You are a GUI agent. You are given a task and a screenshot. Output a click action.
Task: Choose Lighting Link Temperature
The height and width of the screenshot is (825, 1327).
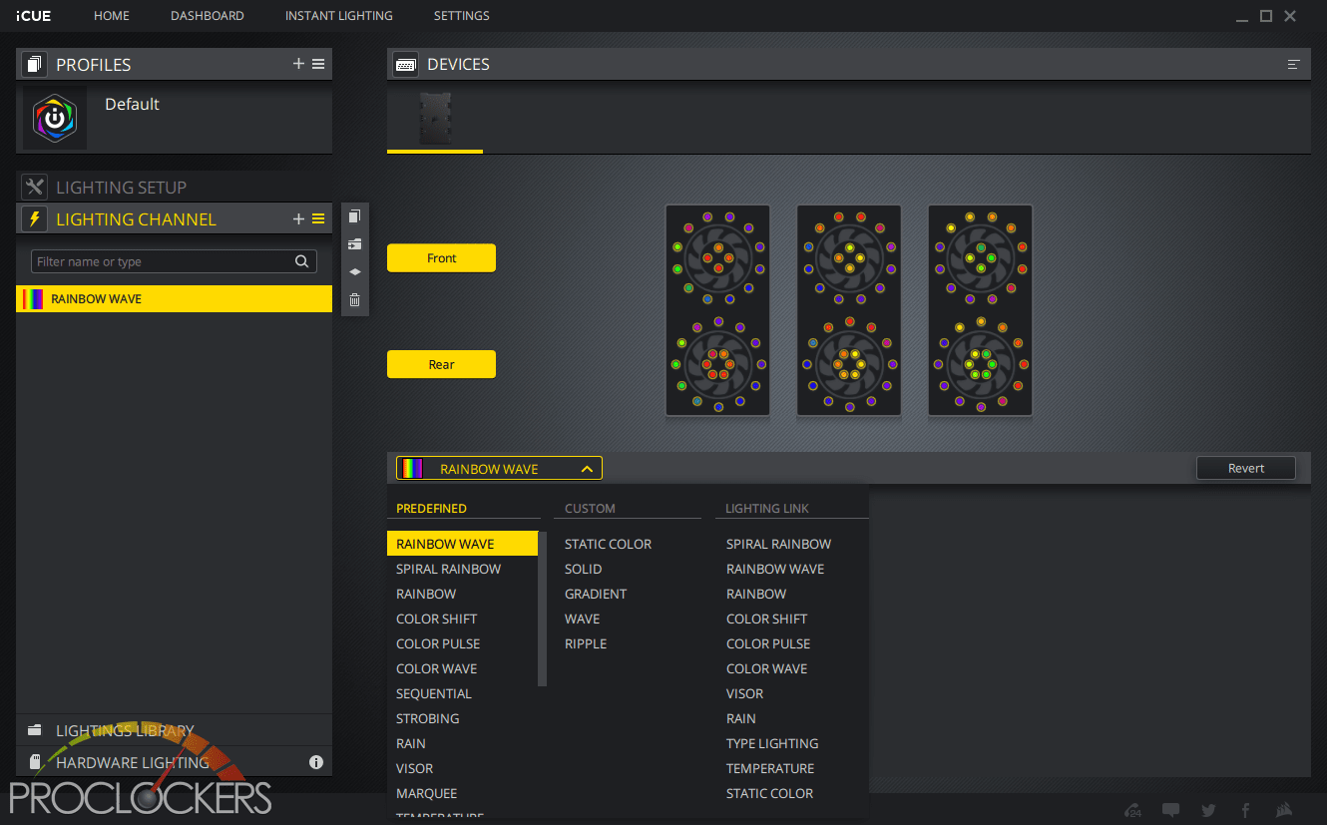(770, 768)
